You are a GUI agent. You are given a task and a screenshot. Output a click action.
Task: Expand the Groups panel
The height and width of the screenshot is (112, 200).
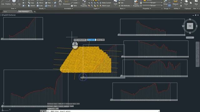click(x=167, y=8)
